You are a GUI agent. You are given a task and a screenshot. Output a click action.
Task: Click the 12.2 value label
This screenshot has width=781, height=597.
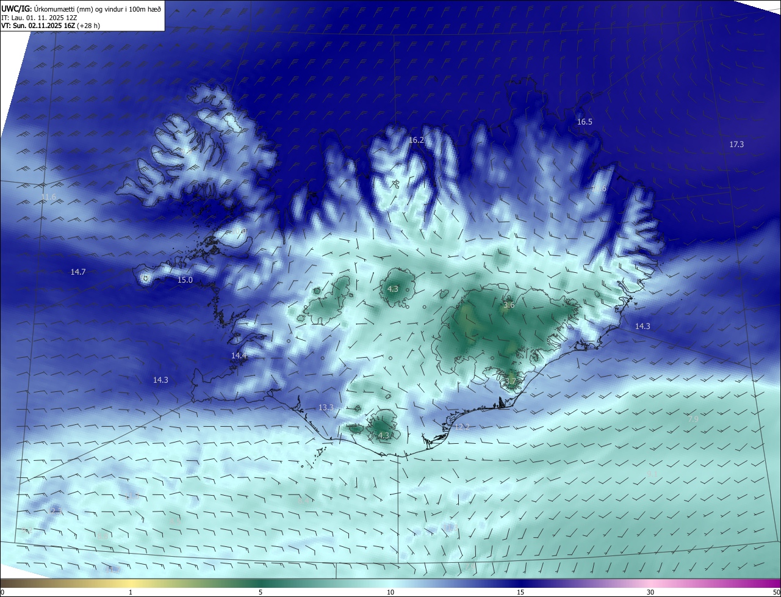tap(462, 427)
